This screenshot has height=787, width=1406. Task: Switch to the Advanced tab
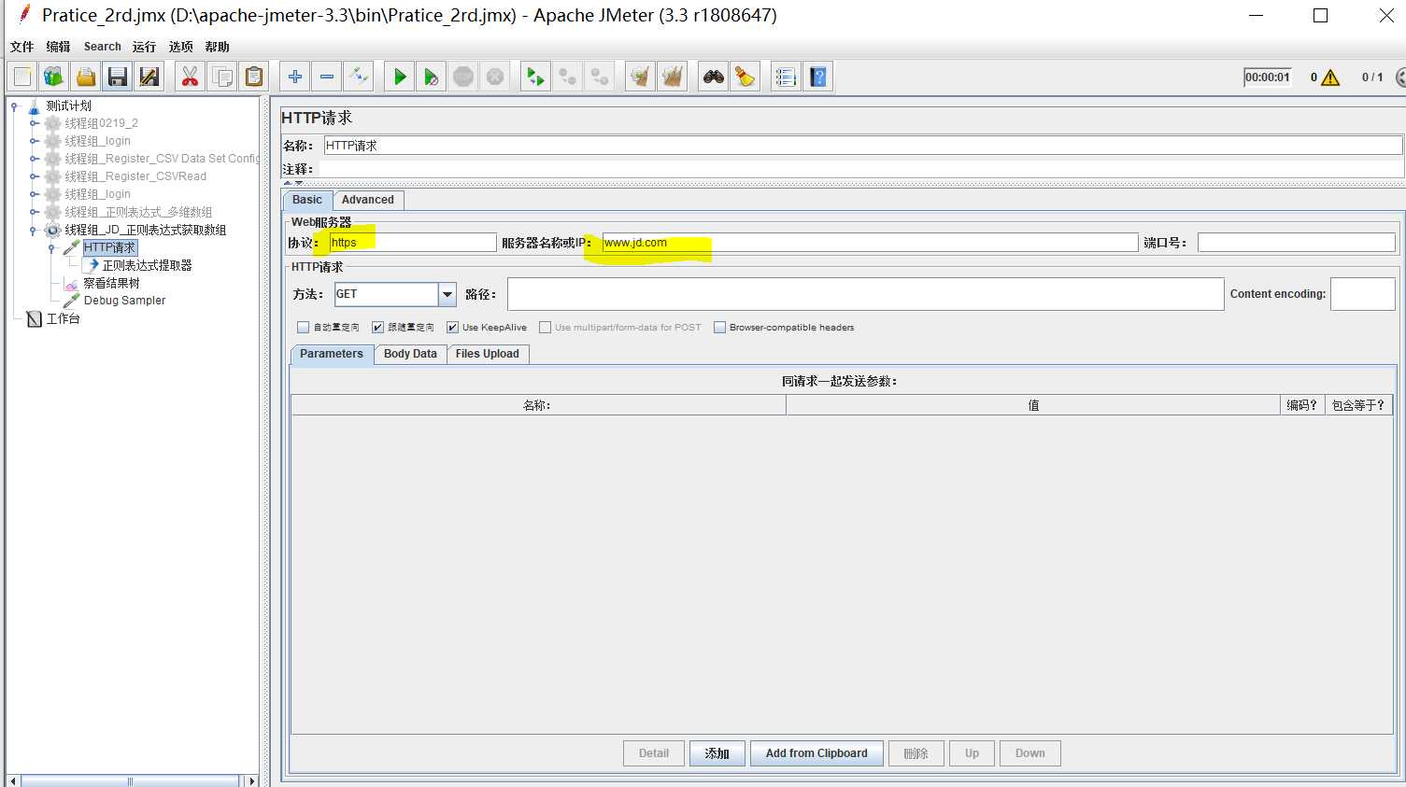[368, 200]
